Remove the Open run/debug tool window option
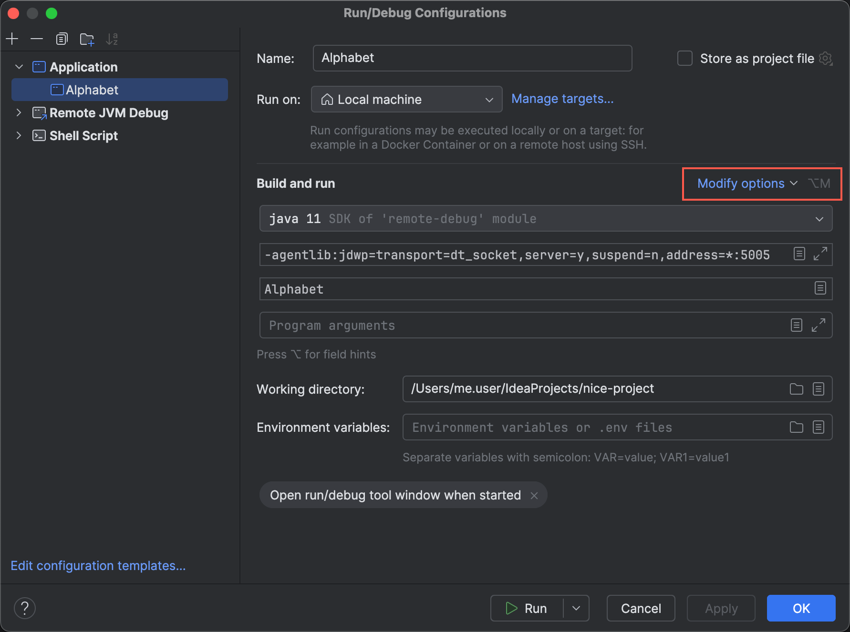Image resolution: width=850 pixels, height=632 pixels. pyautogui.click(x=534, y=495)
